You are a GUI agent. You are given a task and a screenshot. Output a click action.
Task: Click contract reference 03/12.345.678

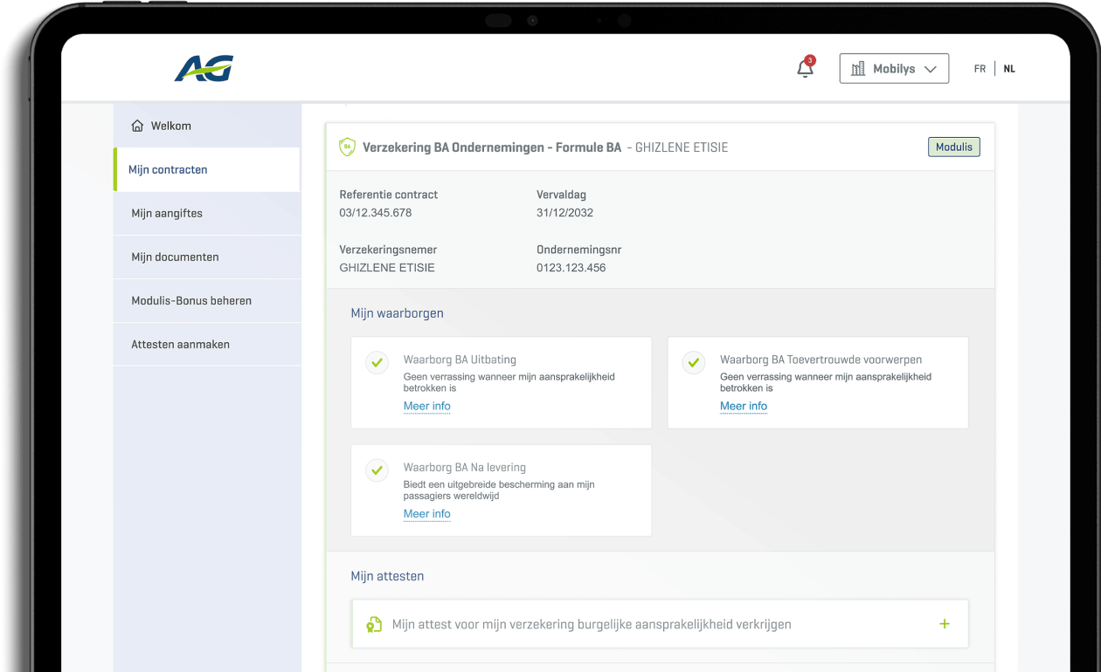point(376,213)
